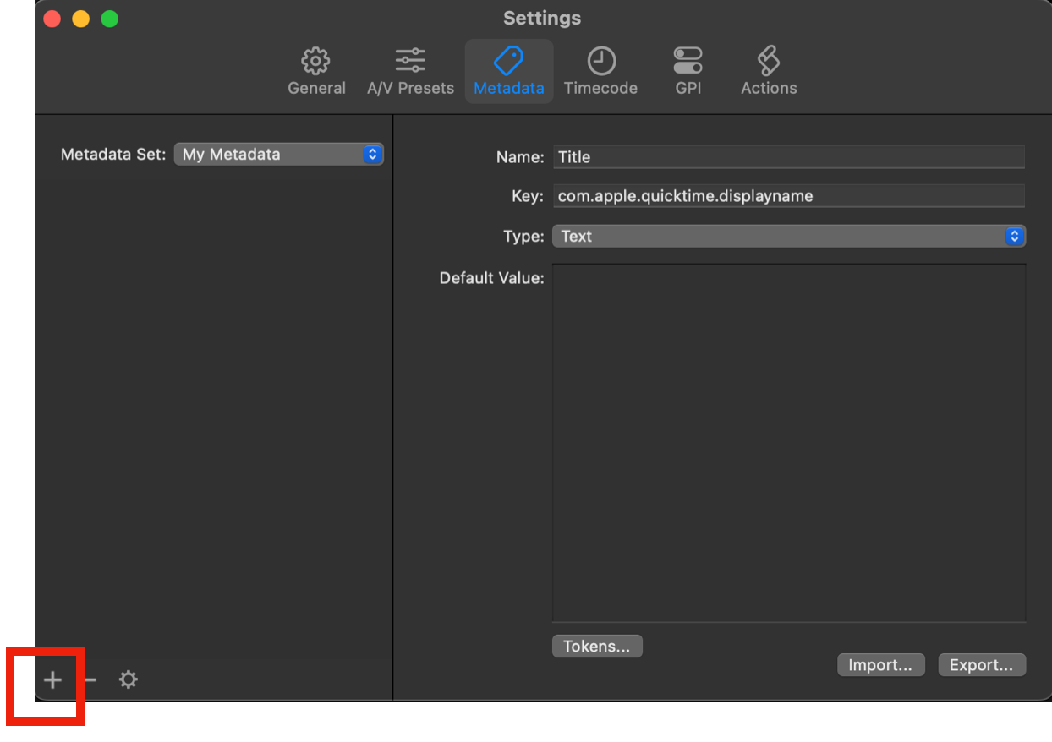Remove metadata item with minus icon
This screenshot has height=742, width=1052.
coord(90,679)
